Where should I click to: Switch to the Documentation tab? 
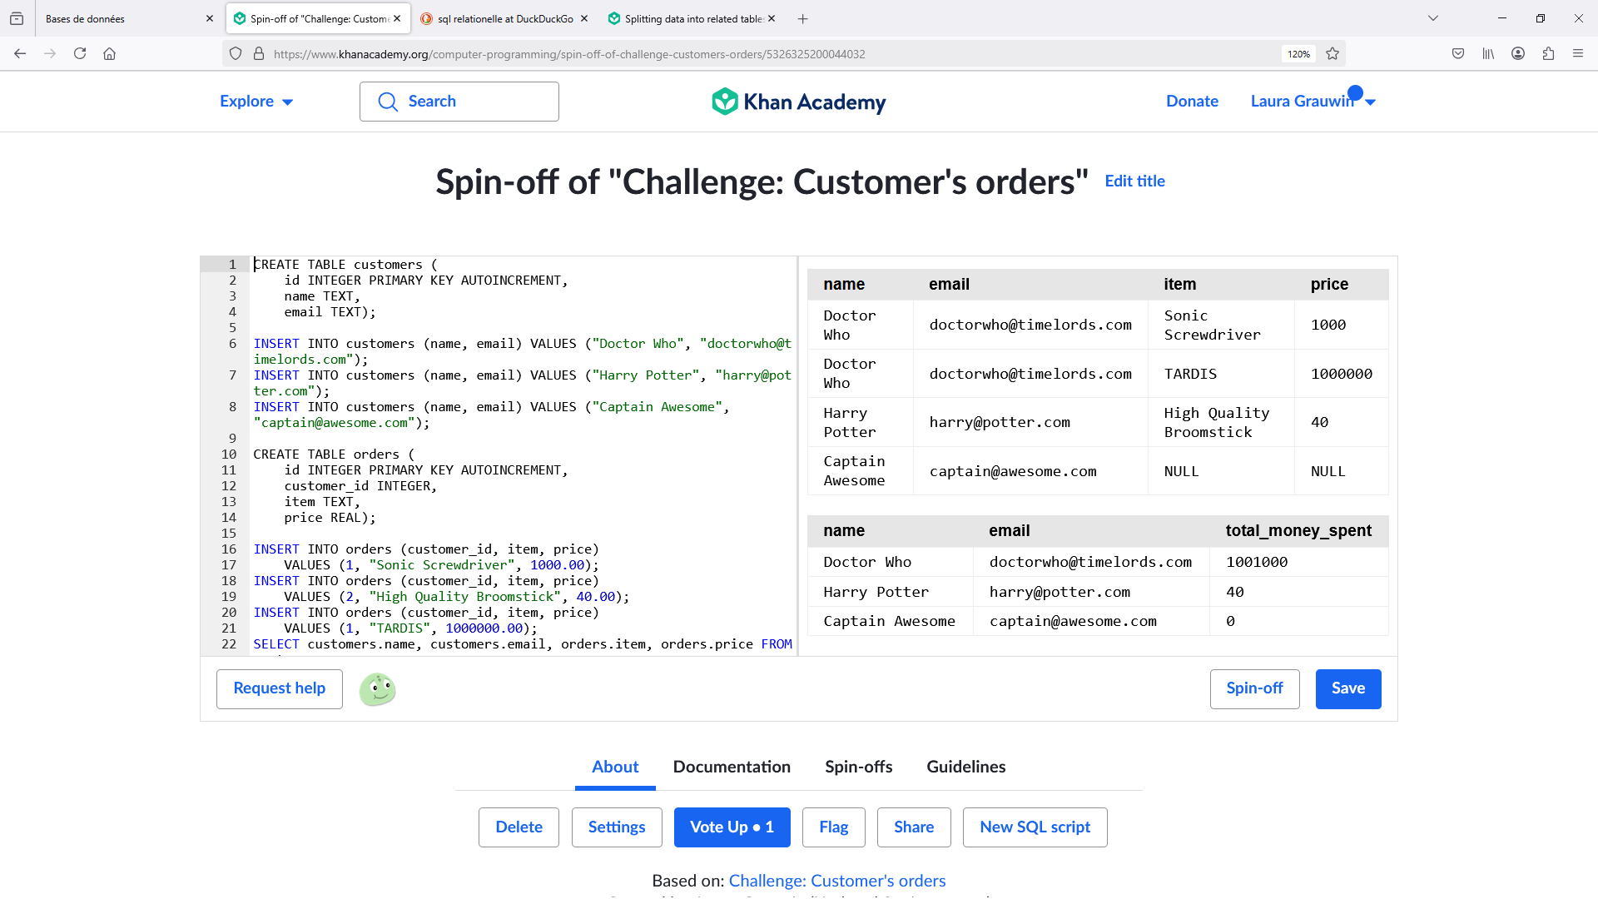(732, 767)
